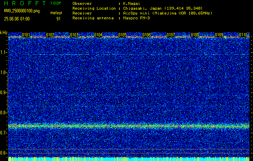Click the 1.1 frequency axis label
This screenshot has width=253, height=161.
(4, 52)
